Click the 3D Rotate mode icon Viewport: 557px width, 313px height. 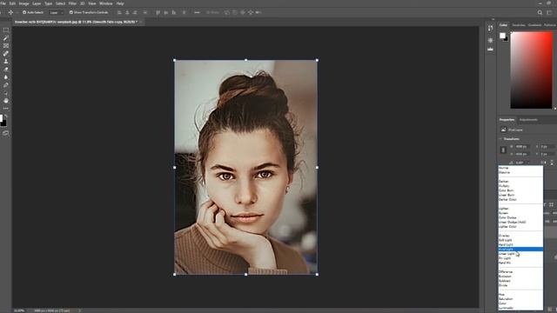pos(227,12)
